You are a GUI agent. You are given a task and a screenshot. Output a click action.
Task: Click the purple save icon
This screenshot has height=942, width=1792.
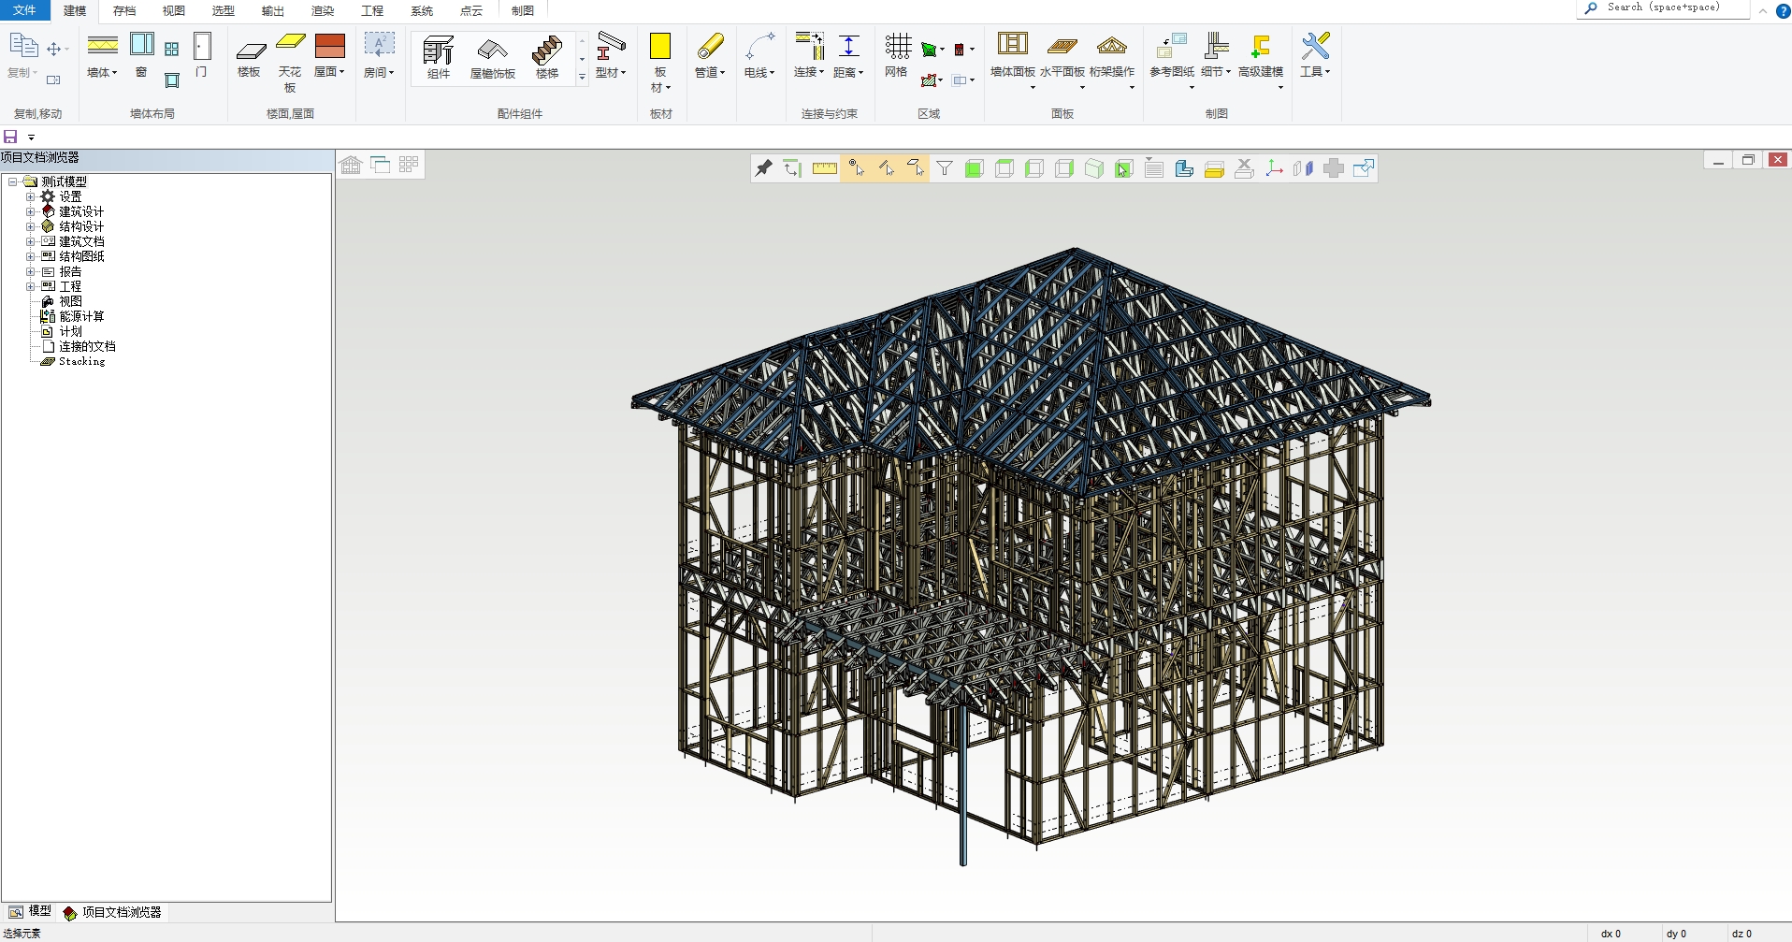pyautogui.click(x=10, y=137)
